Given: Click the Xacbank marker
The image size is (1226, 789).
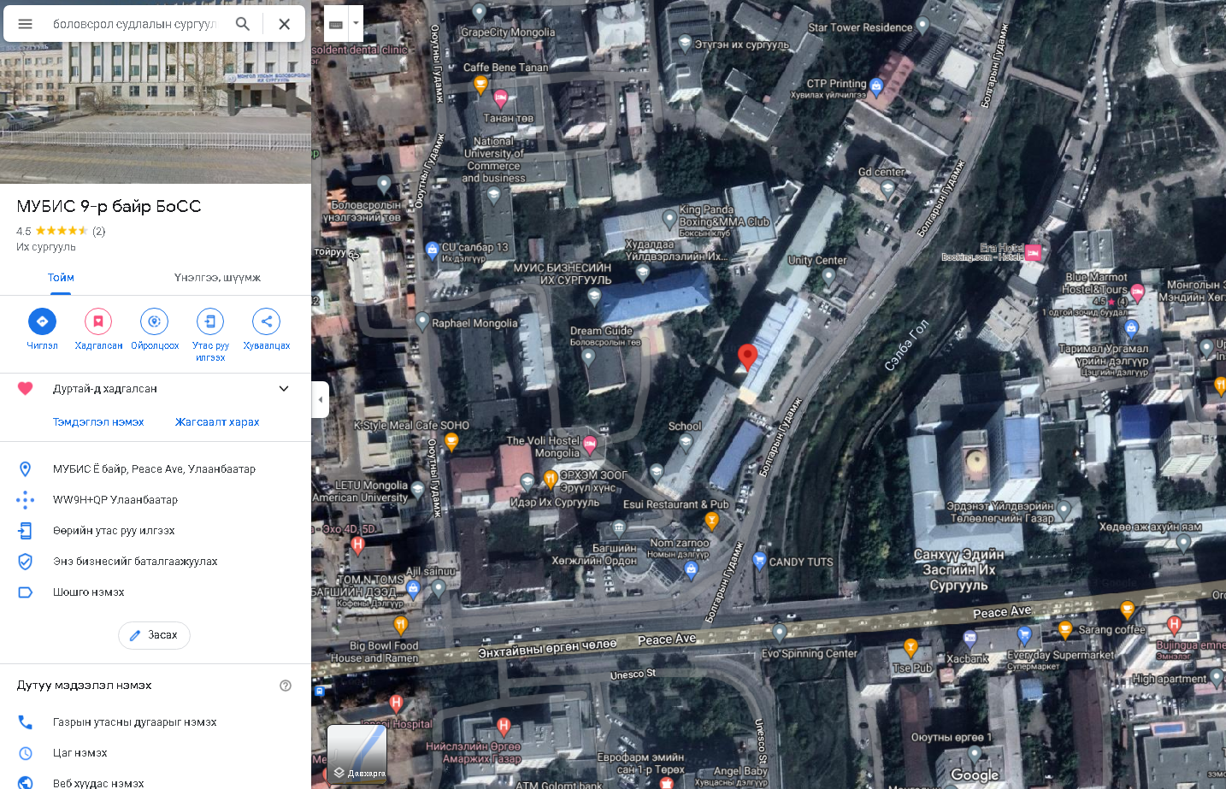Looking at the screenshot, I should click(x=970, y=639).
